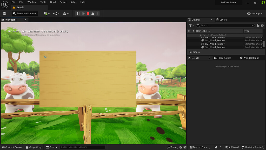
Task: Pin SM_Wood_Fence7 with the star toggle
Action: [193, 44]
